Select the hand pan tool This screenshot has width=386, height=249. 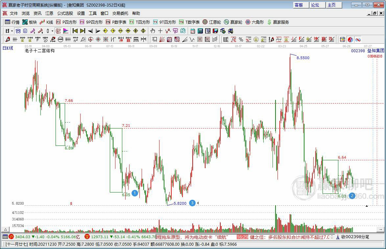pos(153,31)
